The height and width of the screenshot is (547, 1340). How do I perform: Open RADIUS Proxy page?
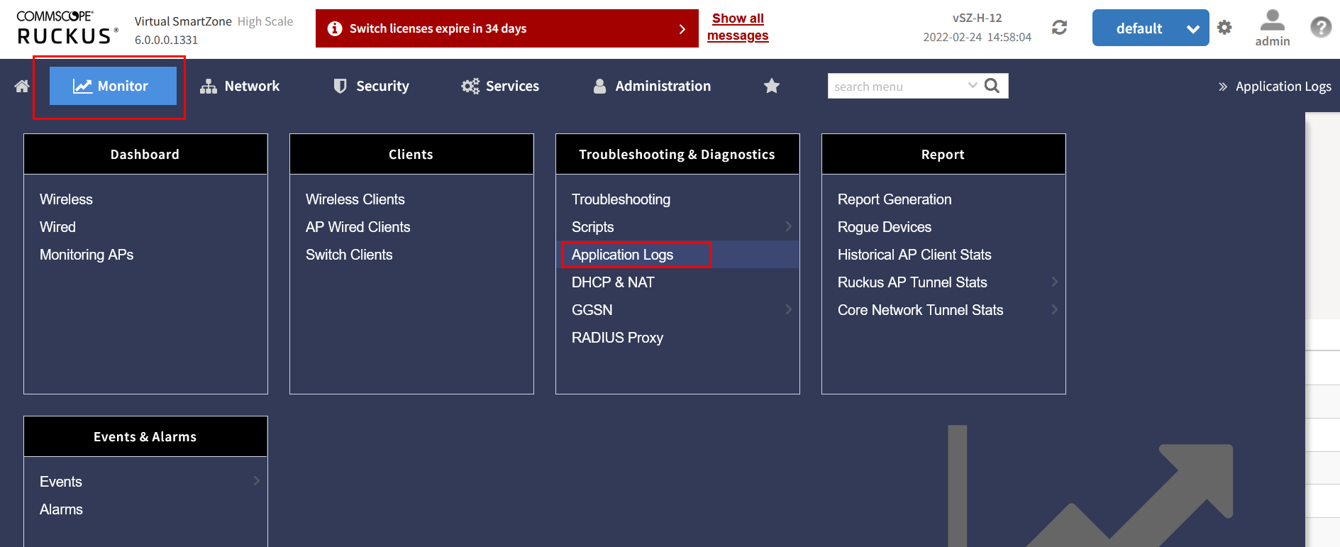[x=617, y=338]
